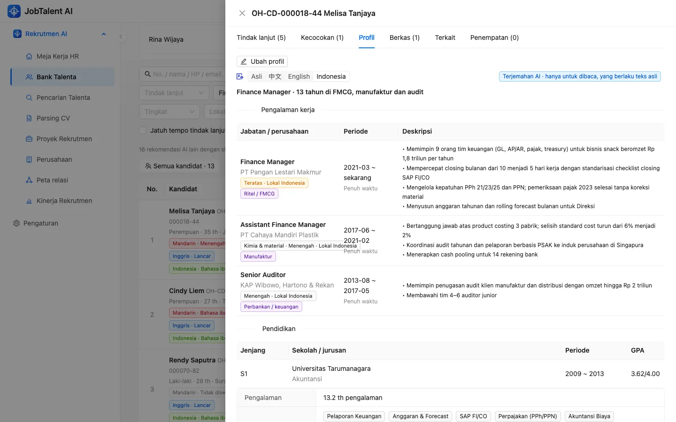
Task: Open the Terkait tab
Action: pos(445,38)
